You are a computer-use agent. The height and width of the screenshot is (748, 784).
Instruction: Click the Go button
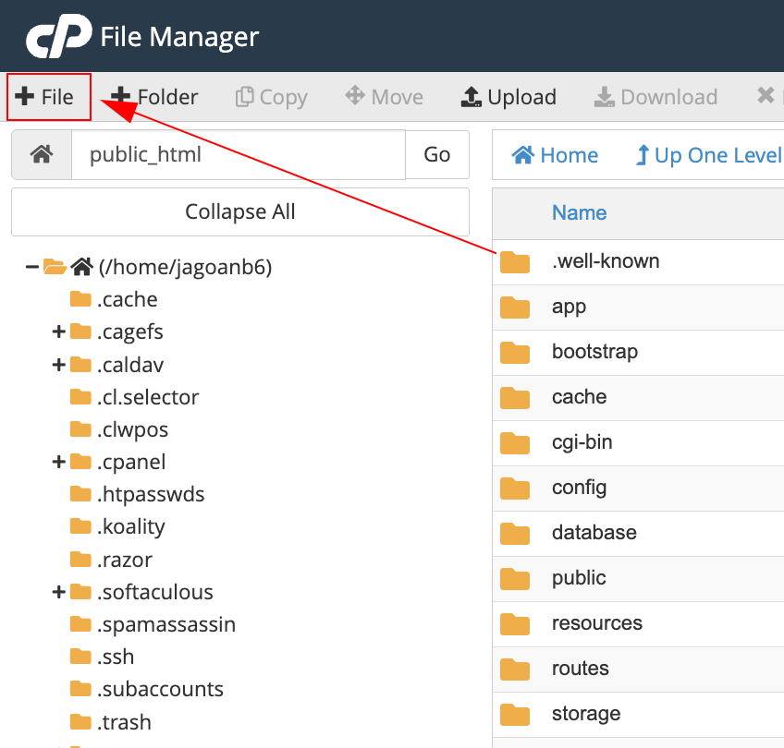pyautogui.click(x=437, y=155)
